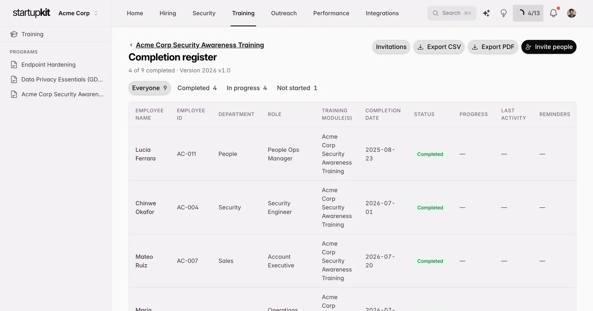Viewport: 593px width, 311px height.
Task: Open the user profile avatar
Action: coord(572,13)
